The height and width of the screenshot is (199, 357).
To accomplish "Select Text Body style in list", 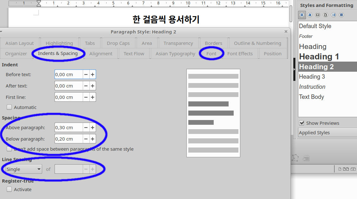I will (x=328, y=97).
